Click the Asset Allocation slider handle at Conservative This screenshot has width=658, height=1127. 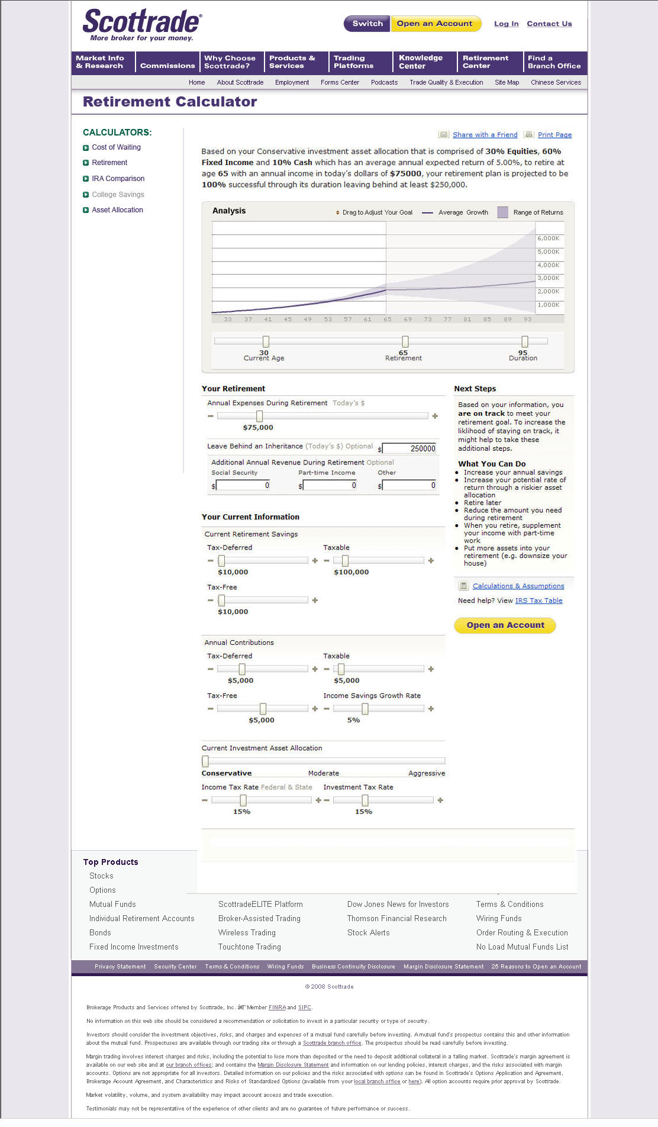tap(205, 761)
